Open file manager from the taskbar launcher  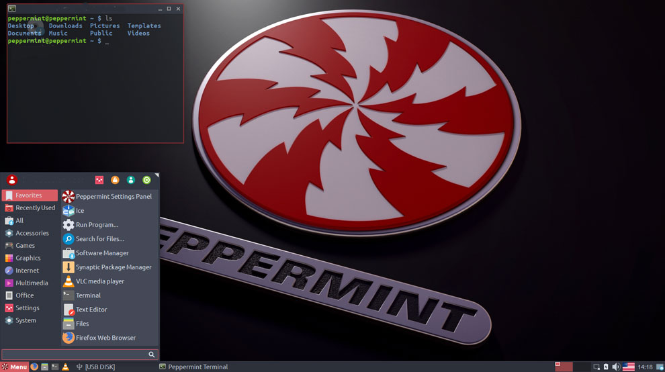click(x=44, y=367)
